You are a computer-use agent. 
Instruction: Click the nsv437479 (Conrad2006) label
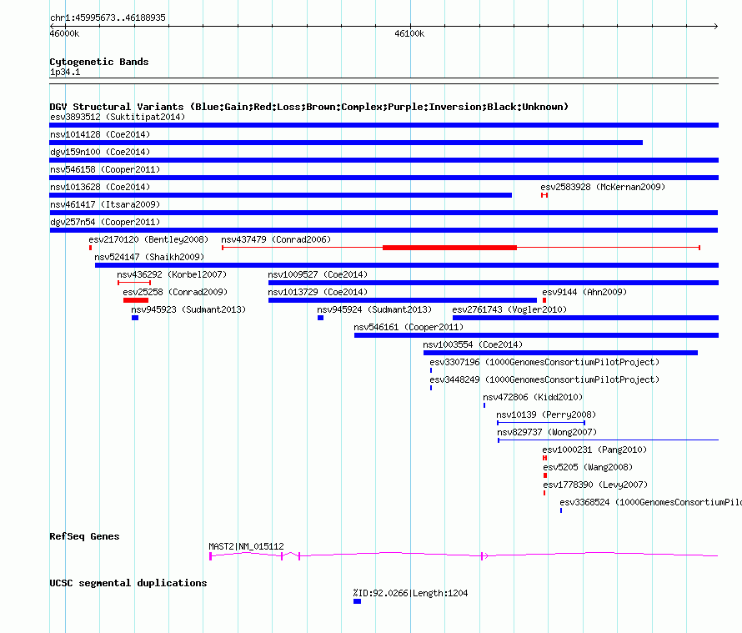(x=276, y=239)
